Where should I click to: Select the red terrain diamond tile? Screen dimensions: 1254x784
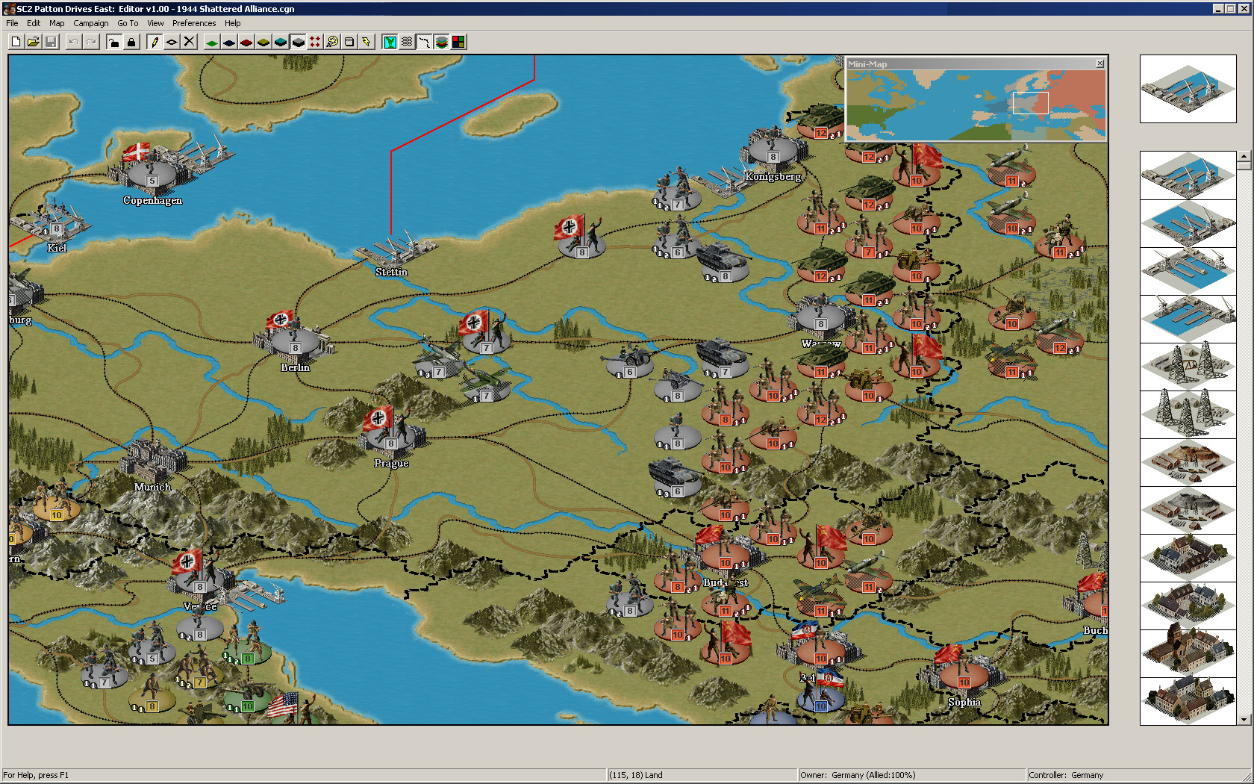point(246,42)
